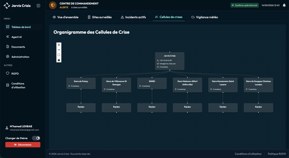Collapse the sidebar with the panel icon
This screenshot has width=289, height=158.
point(38,6)
